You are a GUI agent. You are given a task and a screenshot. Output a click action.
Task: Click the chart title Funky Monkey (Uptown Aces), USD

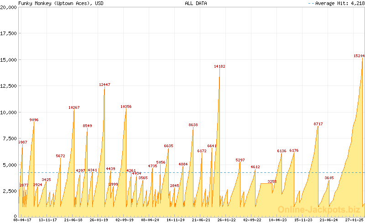pos(61,3)
